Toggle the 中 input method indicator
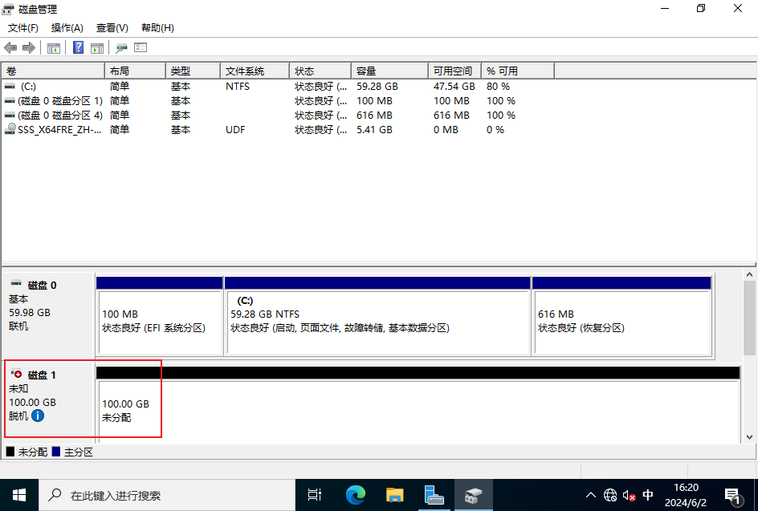 pyautogui.click(x=648, y=495)
